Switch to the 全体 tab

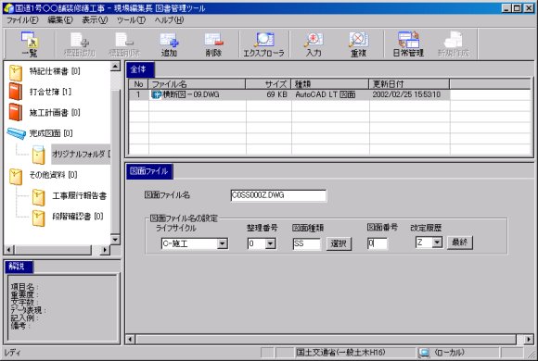(x=140, y=69)
